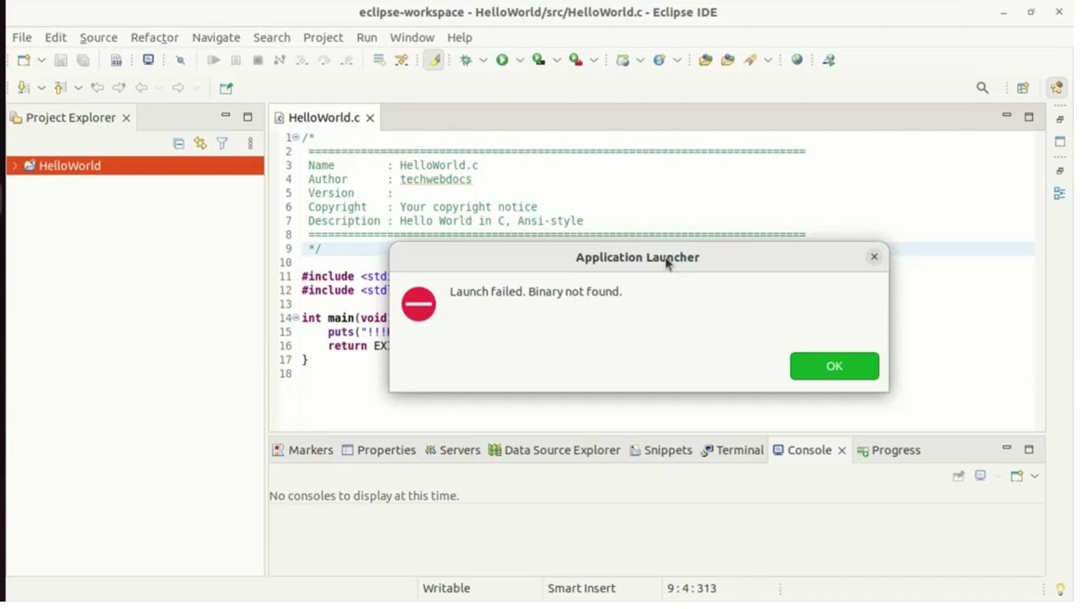Close the Application Launcher dialog with X
The image size is (1084, 609).
pos(875,257)
